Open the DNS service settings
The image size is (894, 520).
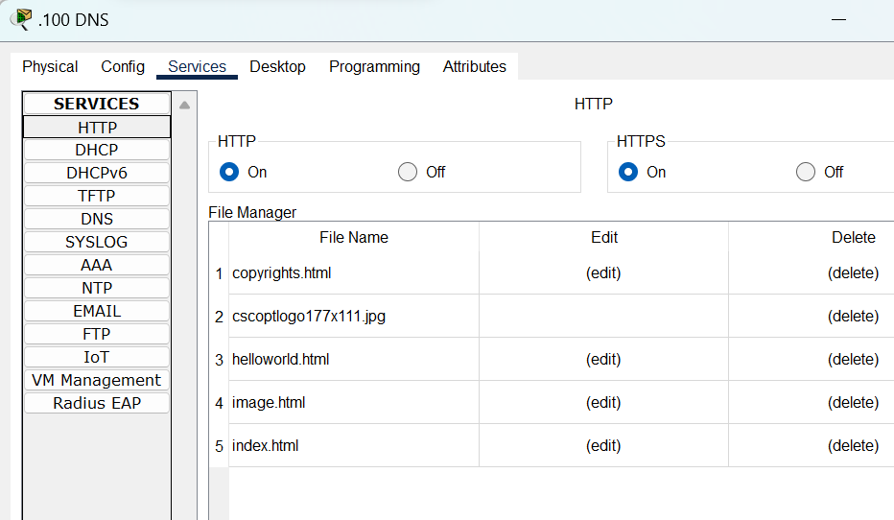(97, 219)
